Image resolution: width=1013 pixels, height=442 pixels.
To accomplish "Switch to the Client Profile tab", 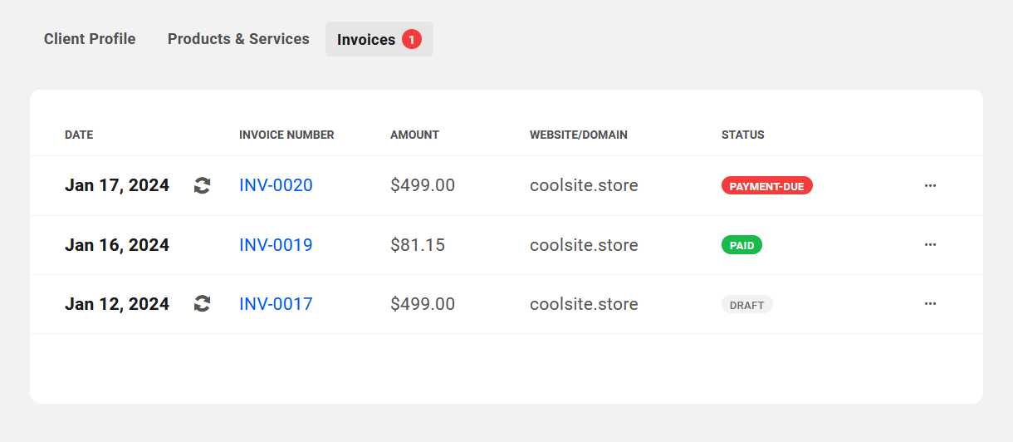I will click(90, 39).
